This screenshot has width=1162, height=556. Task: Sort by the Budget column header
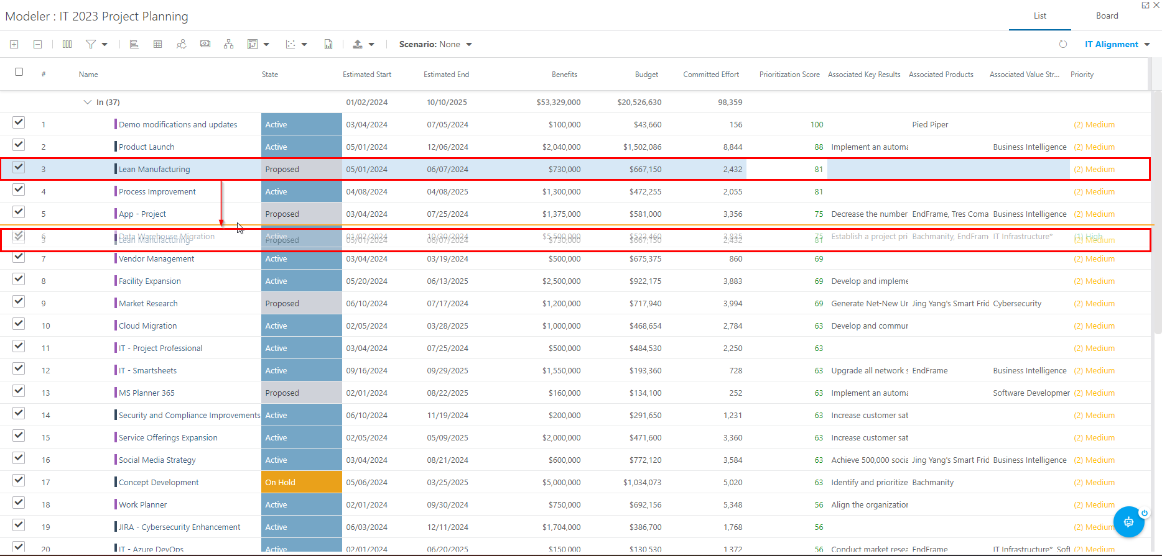[x=646, y=75]
